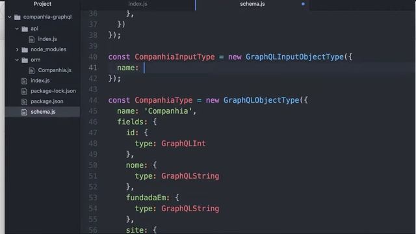416x234 pixels.
Task: Click GraphQLInt on line 48
Action: [183, 144]
